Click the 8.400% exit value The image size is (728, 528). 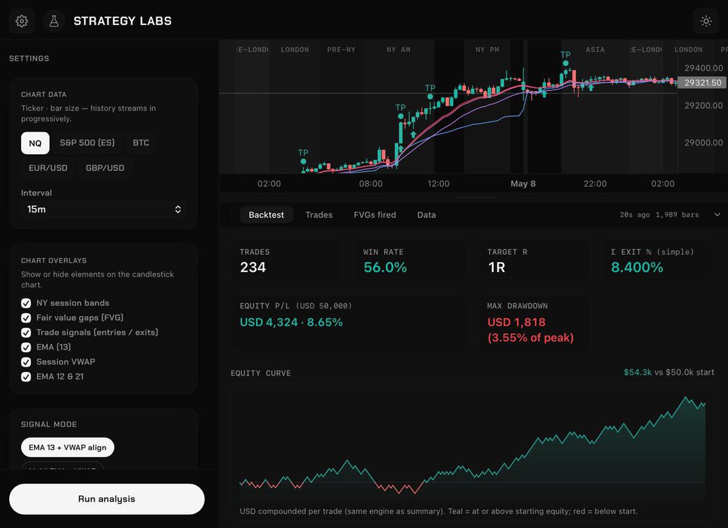click(637, 267)
